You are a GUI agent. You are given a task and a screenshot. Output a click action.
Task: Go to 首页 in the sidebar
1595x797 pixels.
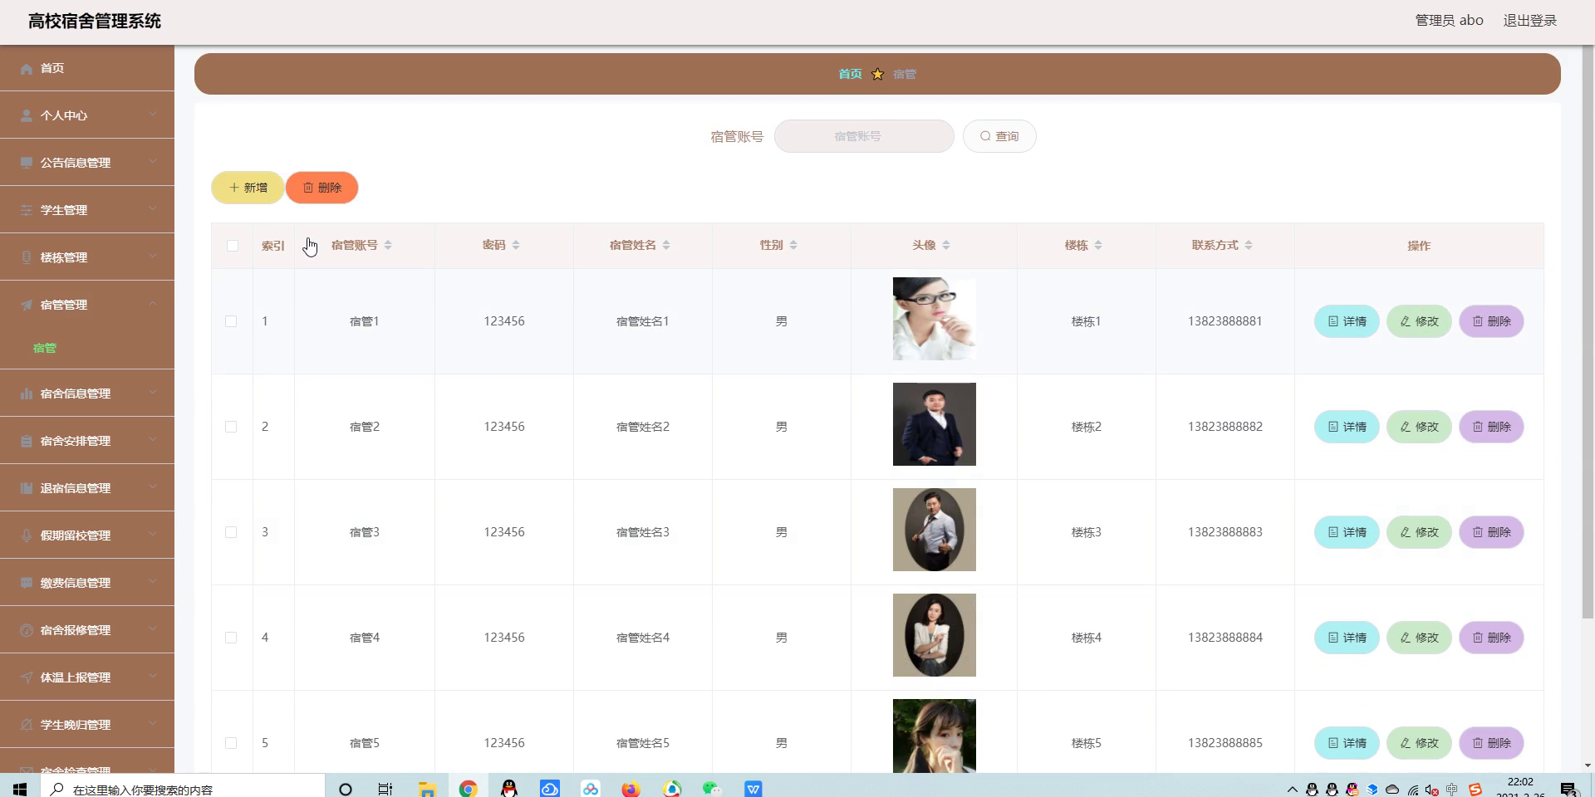tap(87, 68)
